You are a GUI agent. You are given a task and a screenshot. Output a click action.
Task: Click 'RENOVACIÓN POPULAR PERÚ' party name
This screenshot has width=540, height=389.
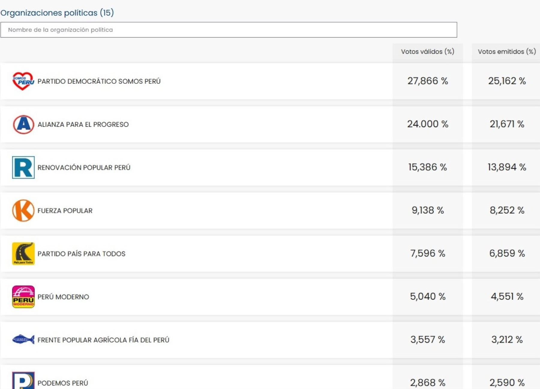pyautogui.click(x=84, y=167)
